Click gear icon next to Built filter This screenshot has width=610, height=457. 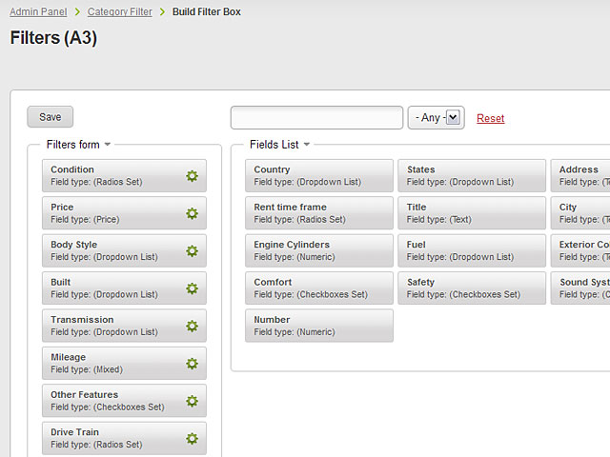192,288
